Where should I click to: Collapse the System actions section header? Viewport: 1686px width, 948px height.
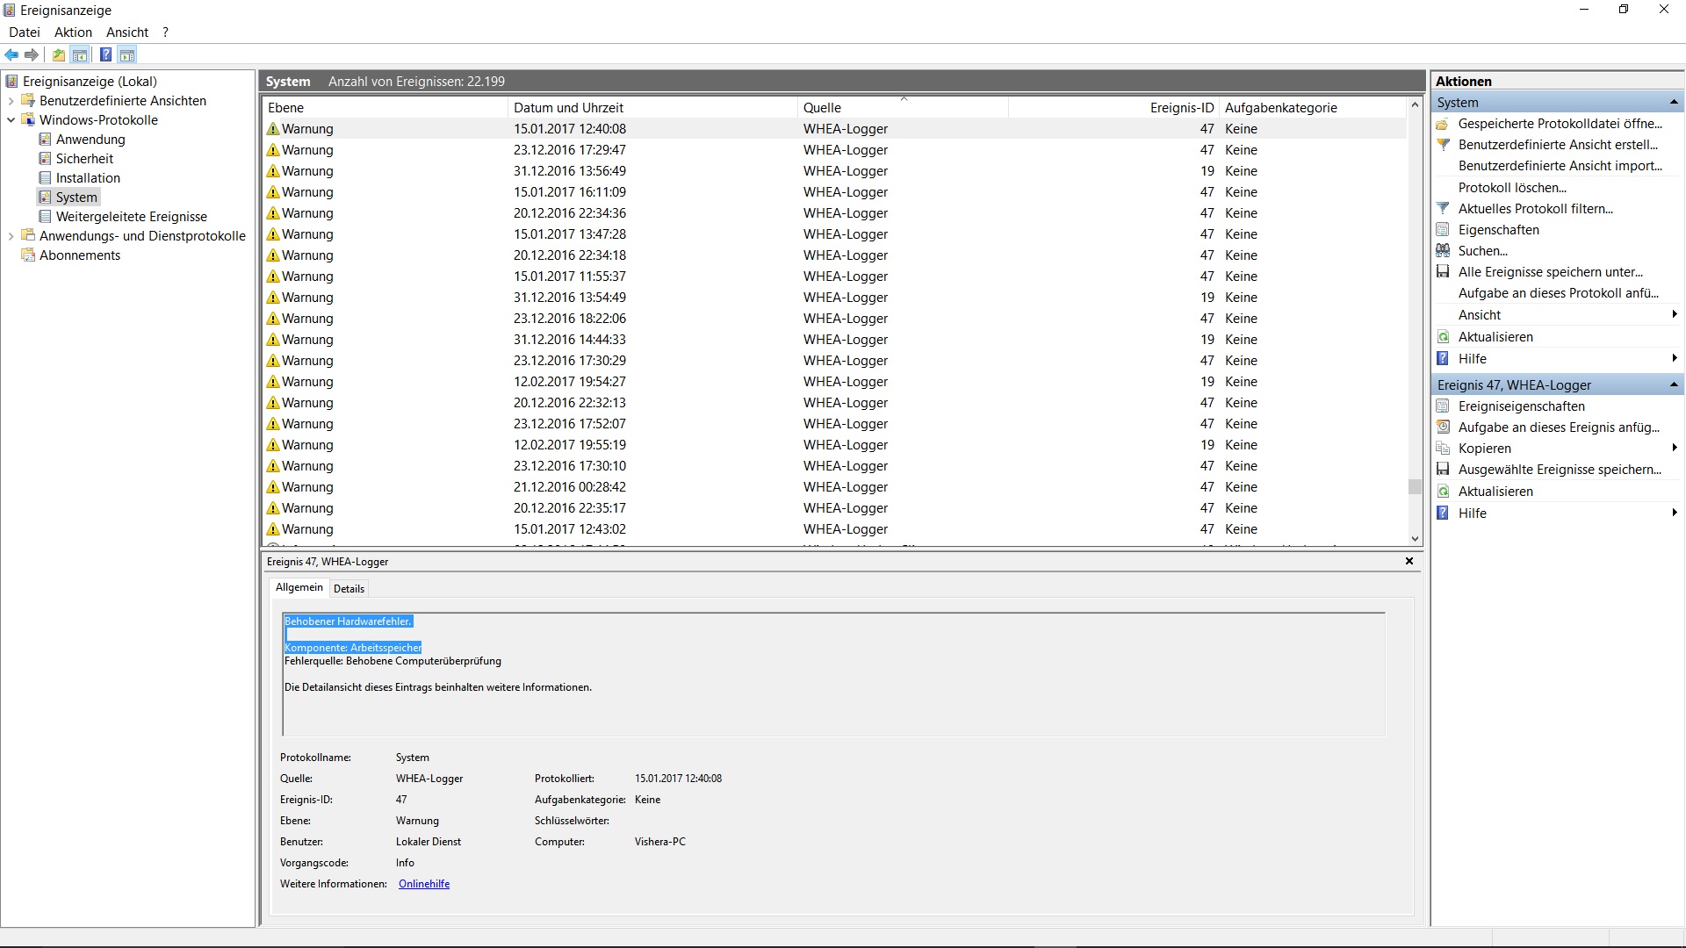[1673, 103]
